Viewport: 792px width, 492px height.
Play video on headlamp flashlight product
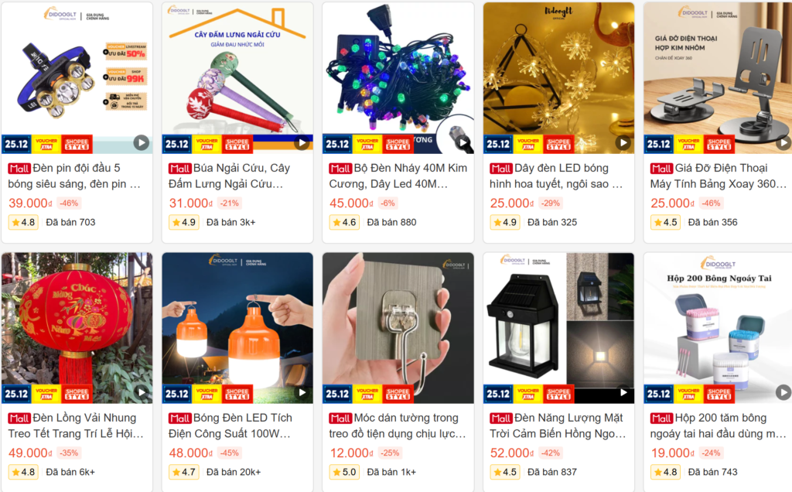(x=142, y=143)
